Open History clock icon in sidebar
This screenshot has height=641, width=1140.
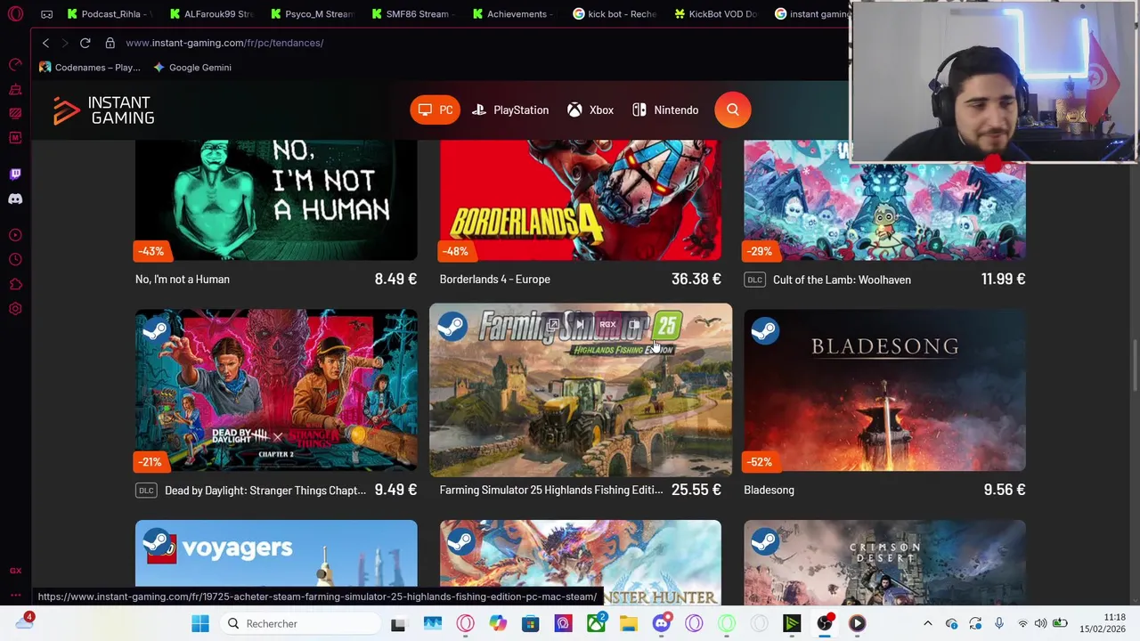click(x=15, y=260)
